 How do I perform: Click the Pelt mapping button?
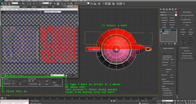[191, 30]
